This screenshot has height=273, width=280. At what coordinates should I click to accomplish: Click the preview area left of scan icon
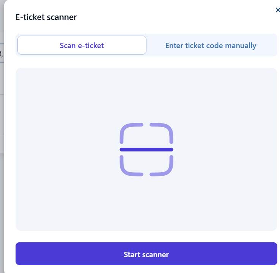point(64,150)
